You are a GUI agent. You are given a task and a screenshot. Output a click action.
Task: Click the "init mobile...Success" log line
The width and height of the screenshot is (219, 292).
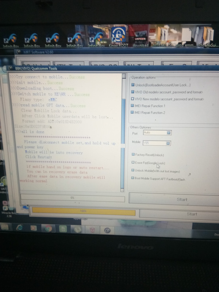coord(37,82)
